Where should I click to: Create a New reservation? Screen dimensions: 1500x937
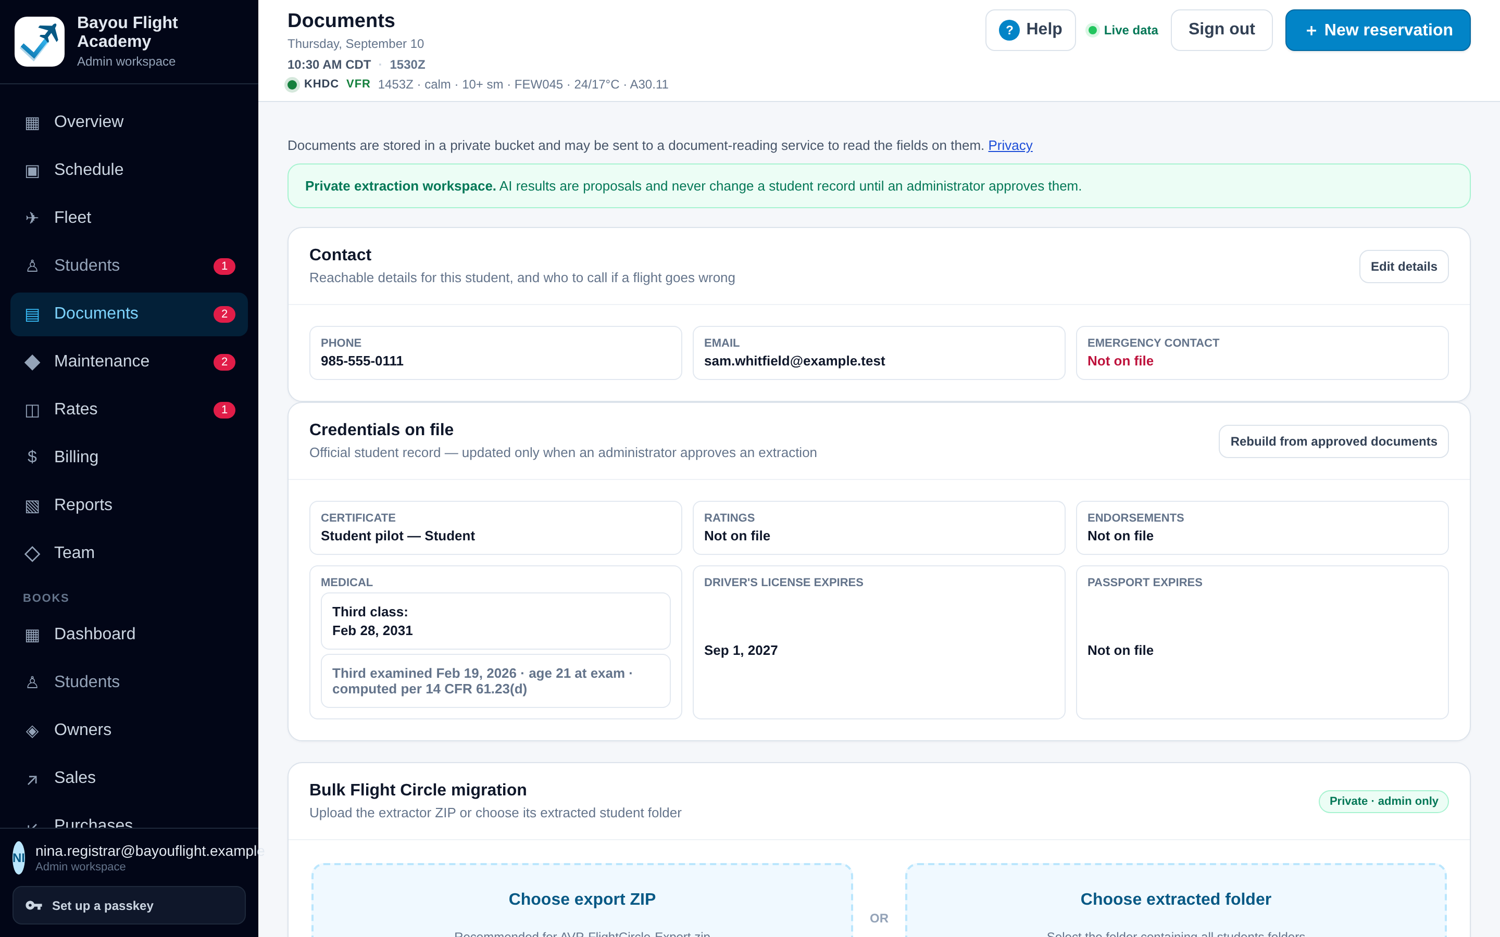pyautogui.click(x=1377, y=30)
